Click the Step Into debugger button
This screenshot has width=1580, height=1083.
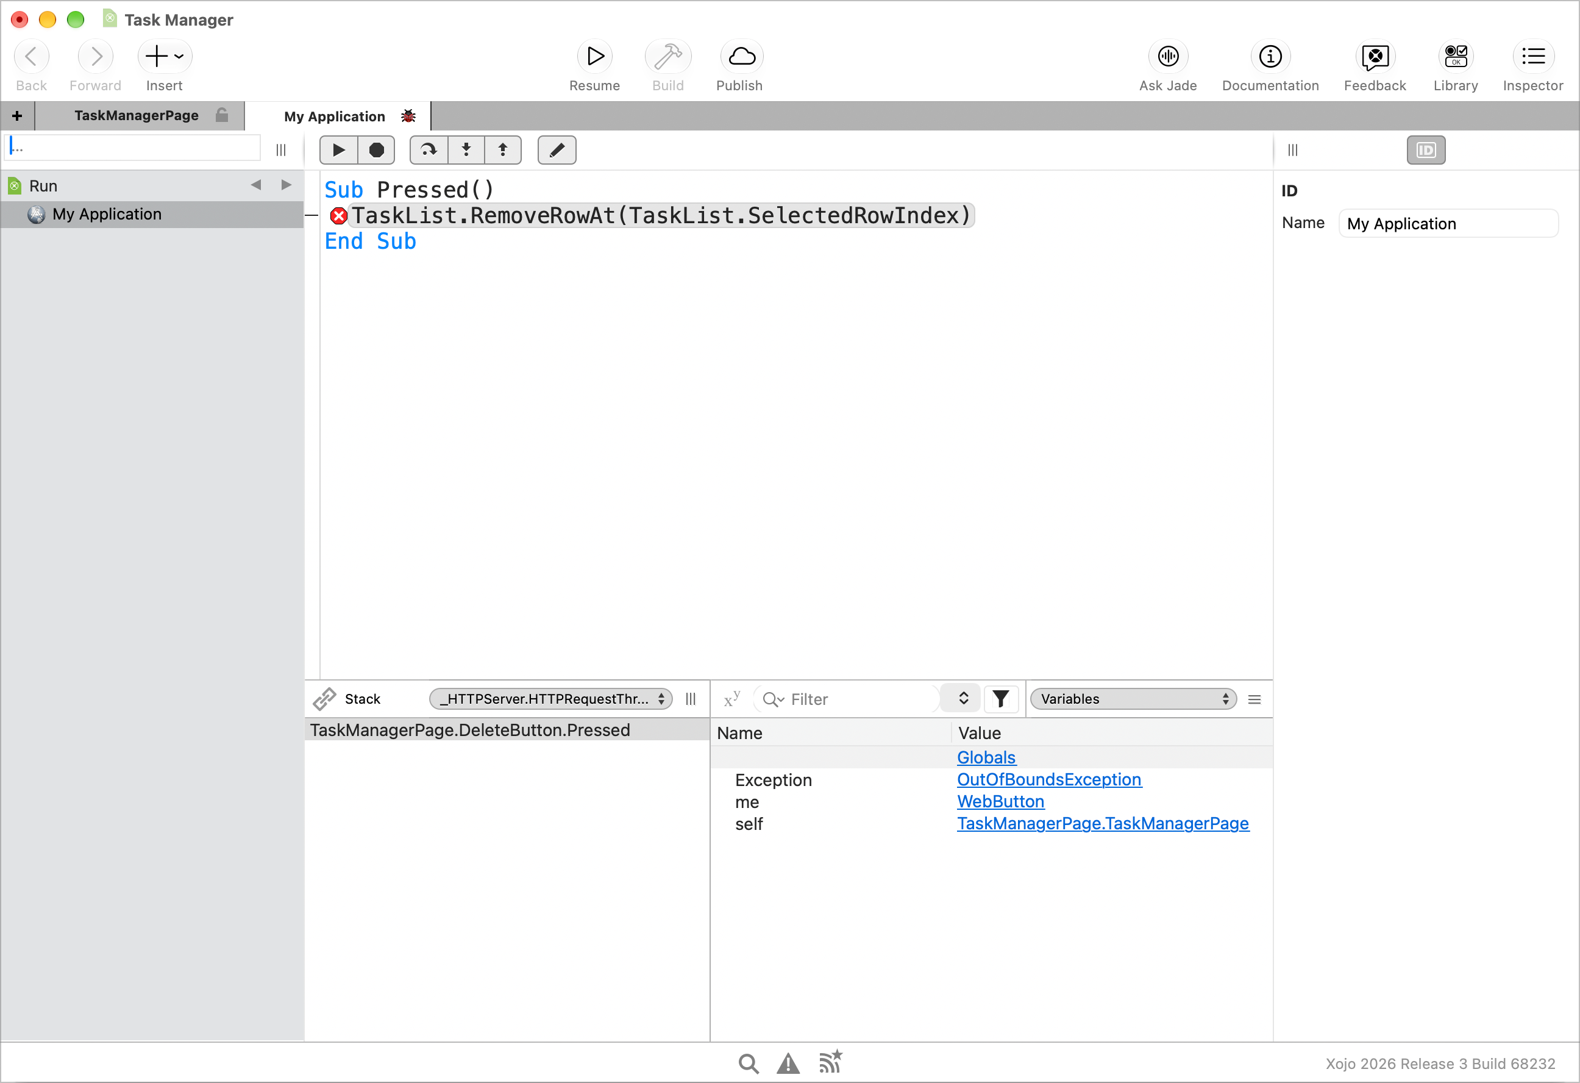point(466,149)
